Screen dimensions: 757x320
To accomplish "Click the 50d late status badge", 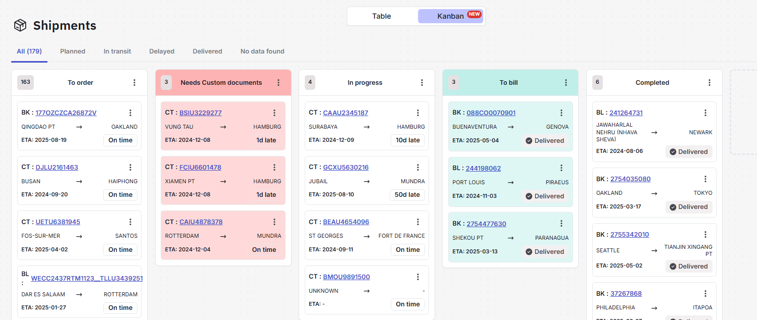I will [x=407, y=195].
